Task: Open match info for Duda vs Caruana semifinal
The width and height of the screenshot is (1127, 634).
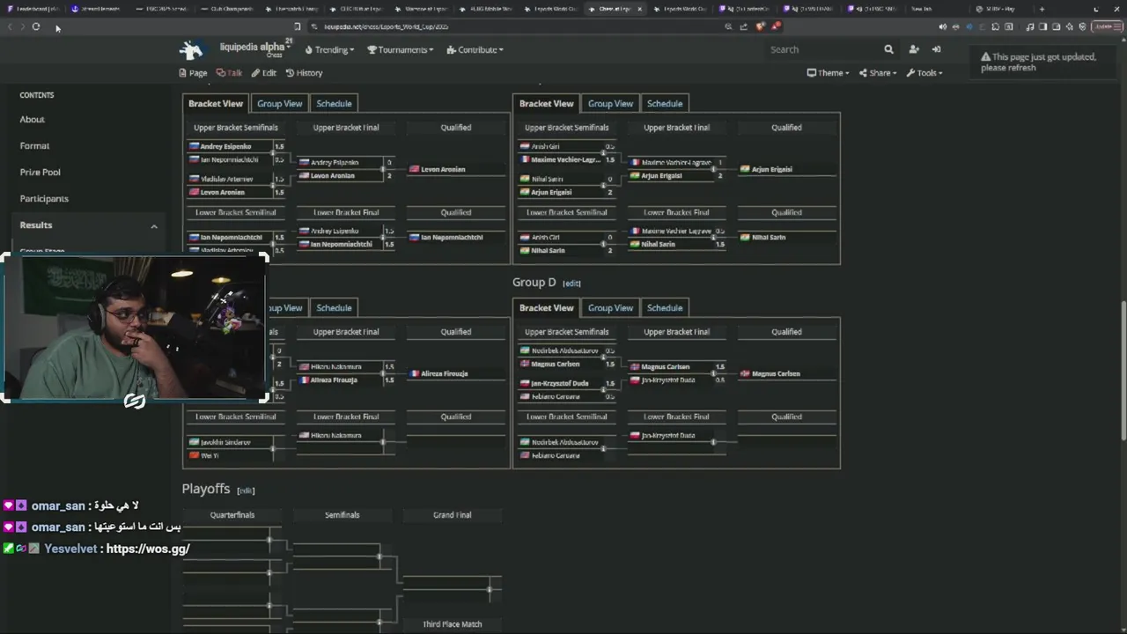Action: pos(604,390)
